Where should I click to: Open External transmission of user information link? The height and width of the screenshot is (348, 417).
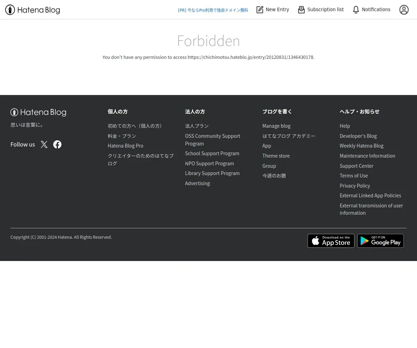pos(371,209)
